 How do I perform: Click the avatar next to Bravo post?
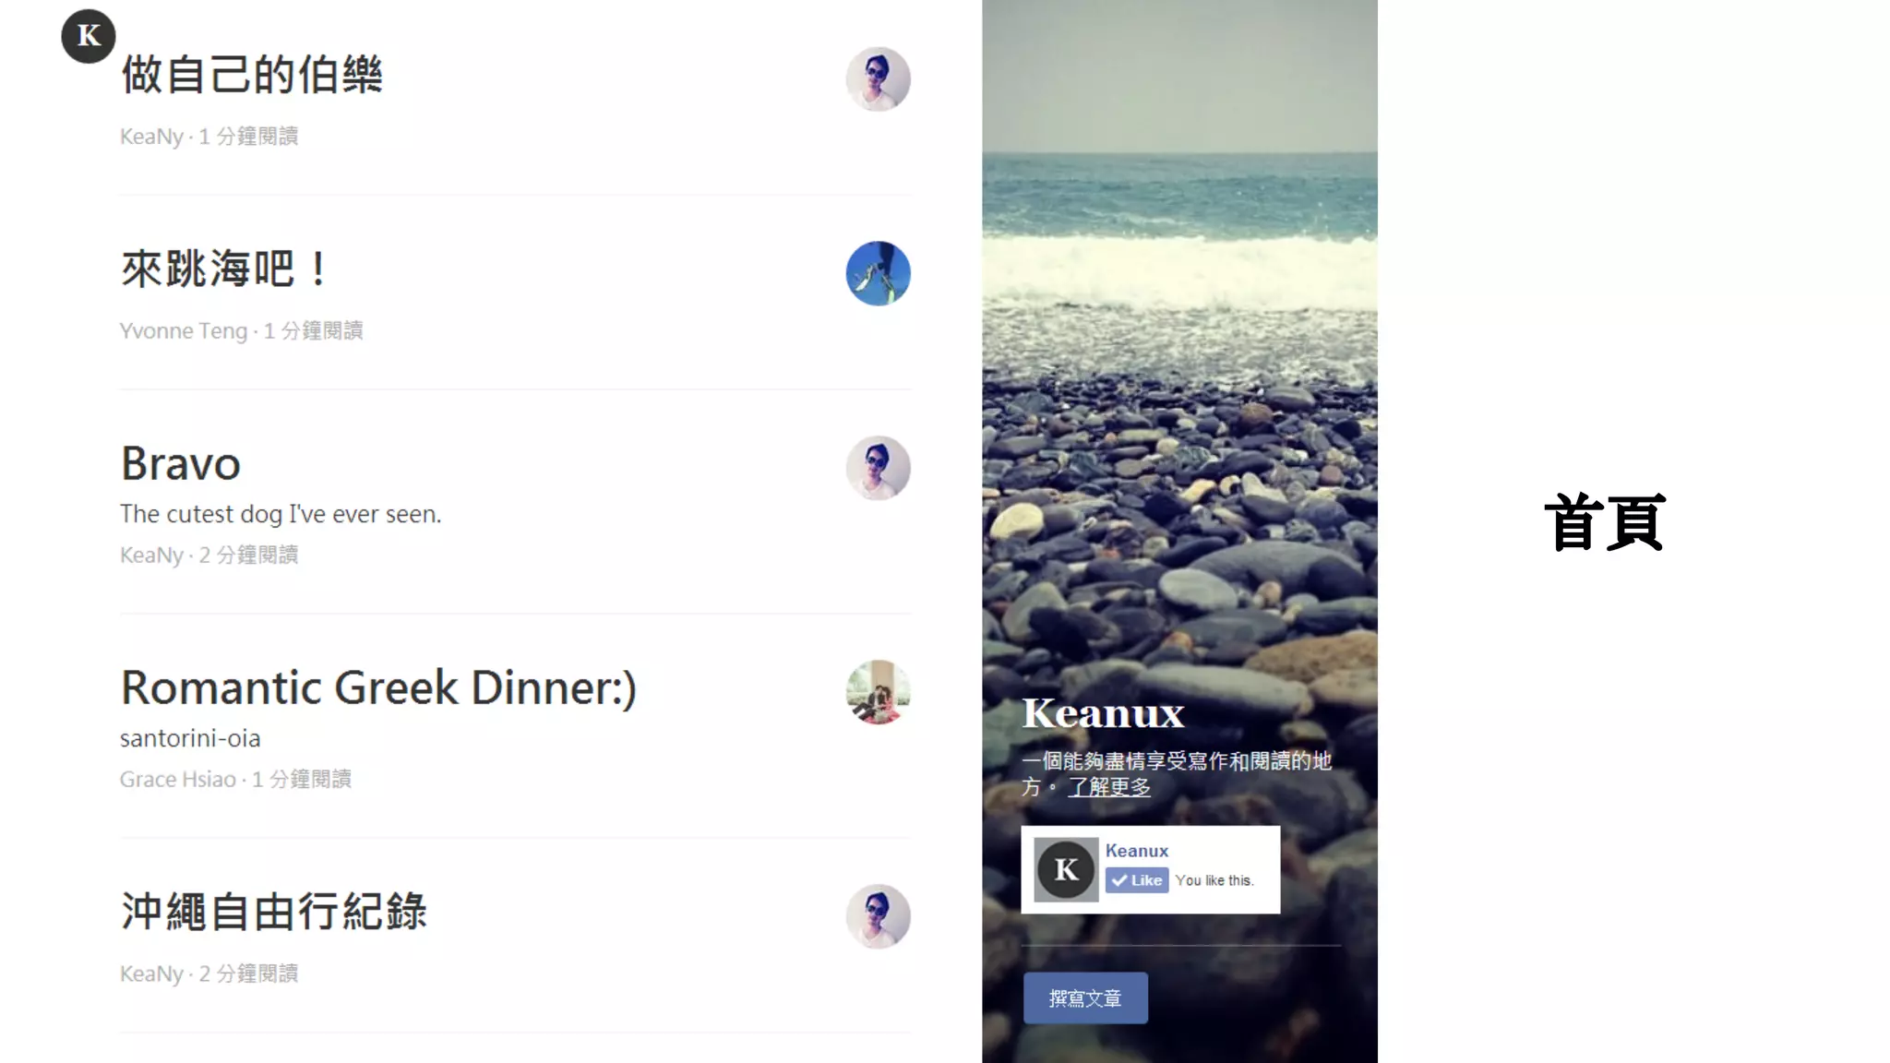pyautogui.click(x=878, y=468)
